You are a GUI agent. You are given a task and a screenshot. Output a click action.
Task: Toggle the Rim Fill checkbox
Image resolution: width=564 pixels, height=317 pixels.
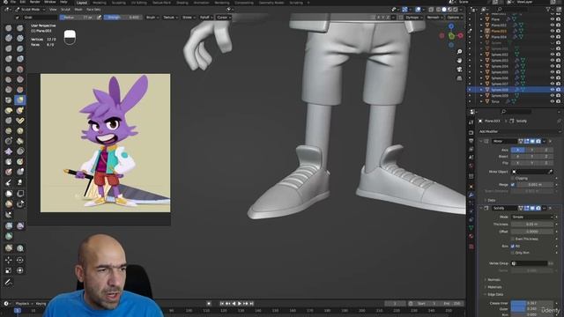tap(513, 247)
